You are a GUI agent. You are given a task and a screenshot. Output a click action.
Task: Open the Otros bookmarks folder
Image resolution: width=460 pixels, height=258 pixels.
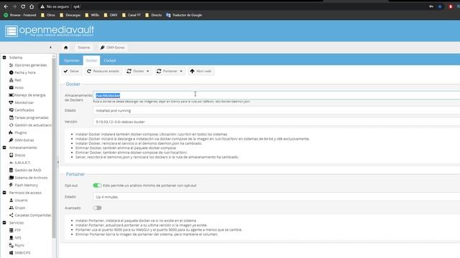(48, 15)
